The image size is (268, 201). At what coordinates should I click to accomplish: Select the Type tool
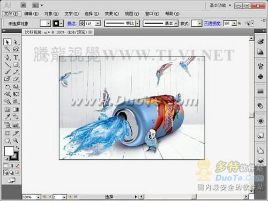click(x=16, y=57)
